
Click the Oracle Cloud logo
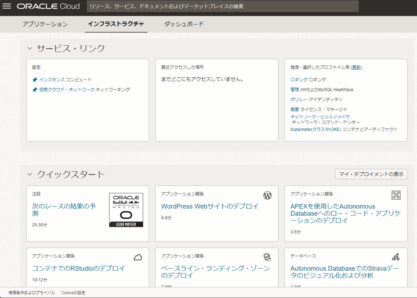click(49, 7)
